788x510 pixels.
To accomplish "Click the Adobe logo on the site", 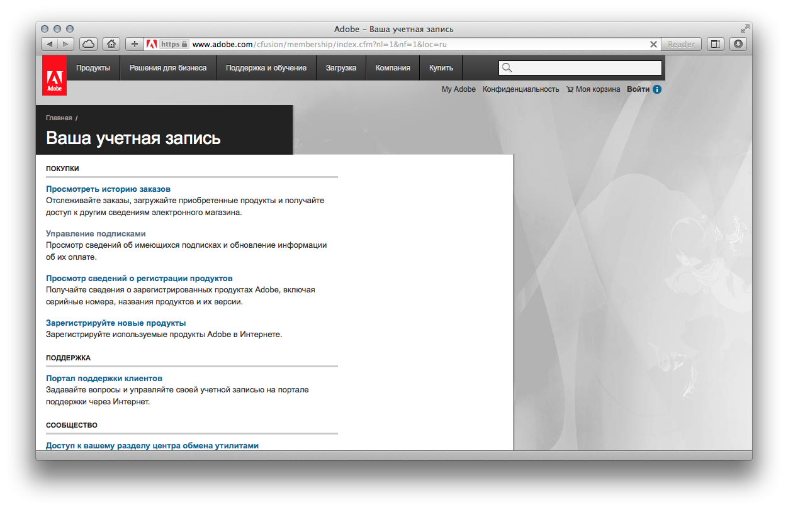I will click(54, 75).
